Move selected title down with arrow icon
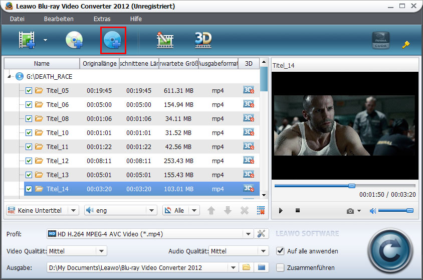The image size is (423, 280). point(228,210)
